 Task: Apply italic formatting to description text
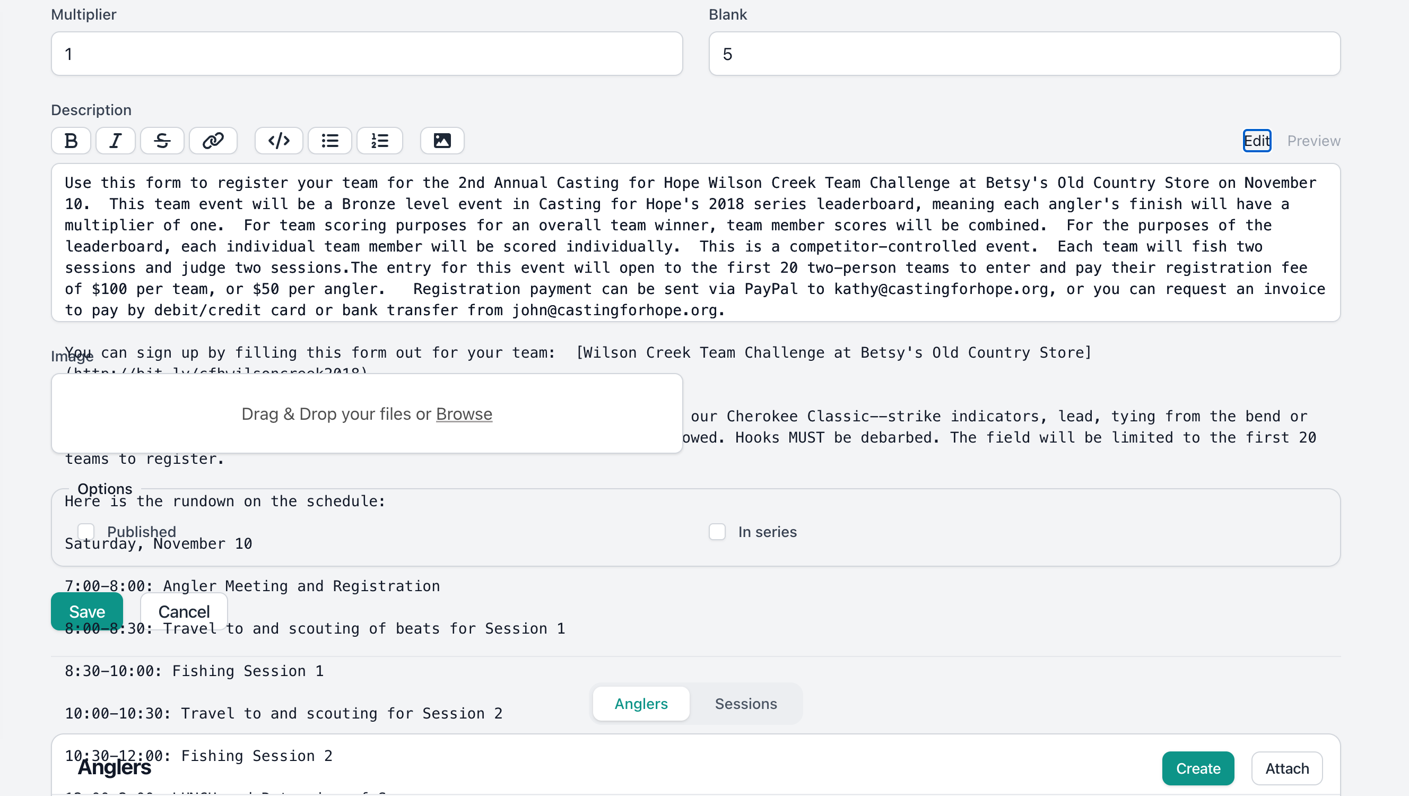click(x=116, y=141)
